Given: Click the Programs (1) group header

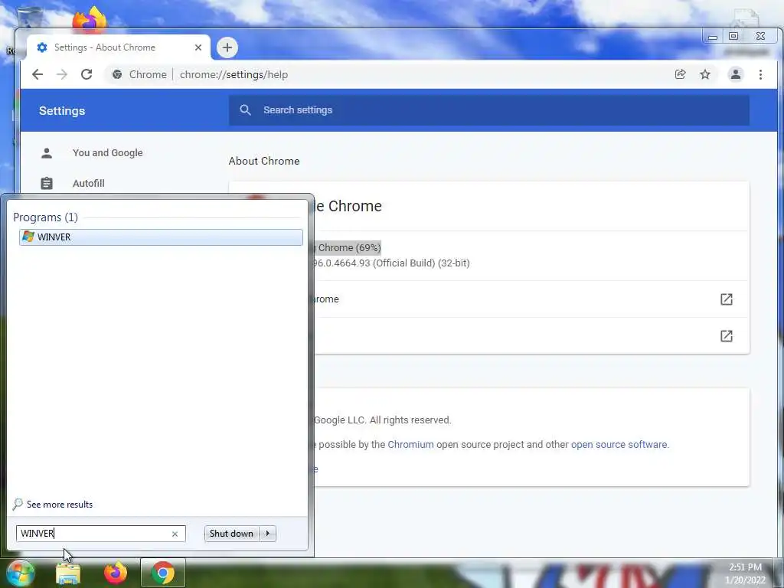Looking at the screenshot, I should click(x=45, y=217).
